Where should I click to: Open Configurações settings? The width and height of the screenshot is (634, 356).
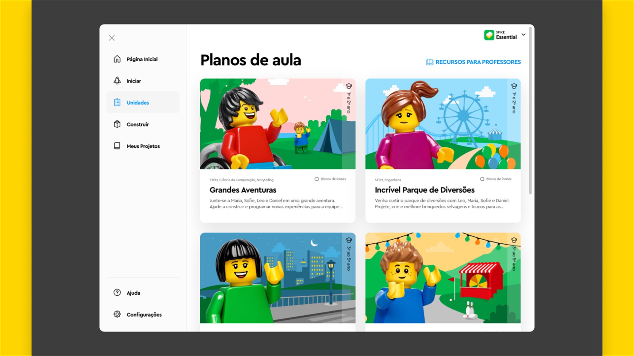coord(143,314)
